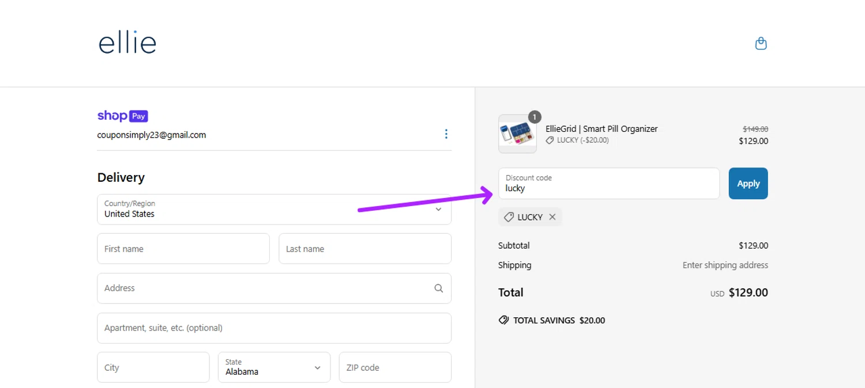Click the LUCKY discount tag icon
This screenshot has width=865, height=388.
509,217
